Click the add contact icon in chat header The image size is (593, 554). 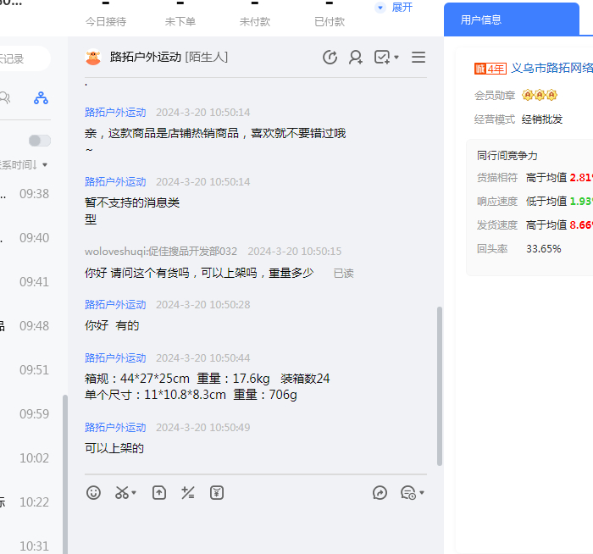point(356,58)
